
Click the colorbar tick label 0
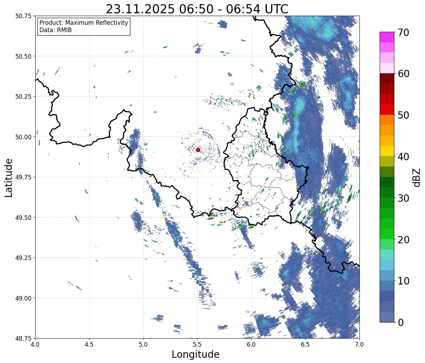tap(400, 323)
